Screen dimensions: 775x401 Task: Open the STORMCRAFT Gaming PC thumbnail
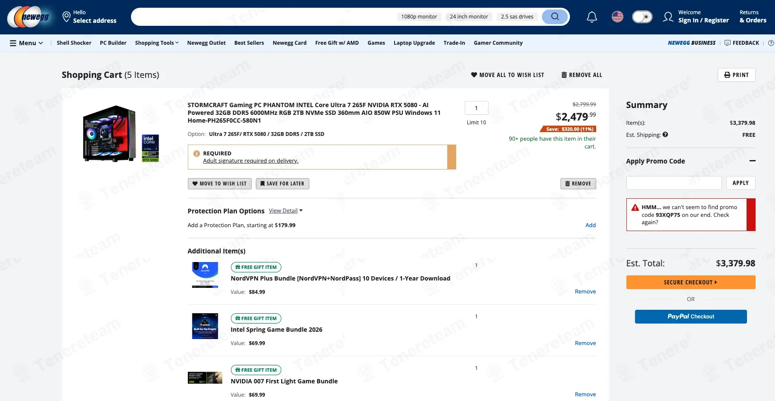(121, 133)
